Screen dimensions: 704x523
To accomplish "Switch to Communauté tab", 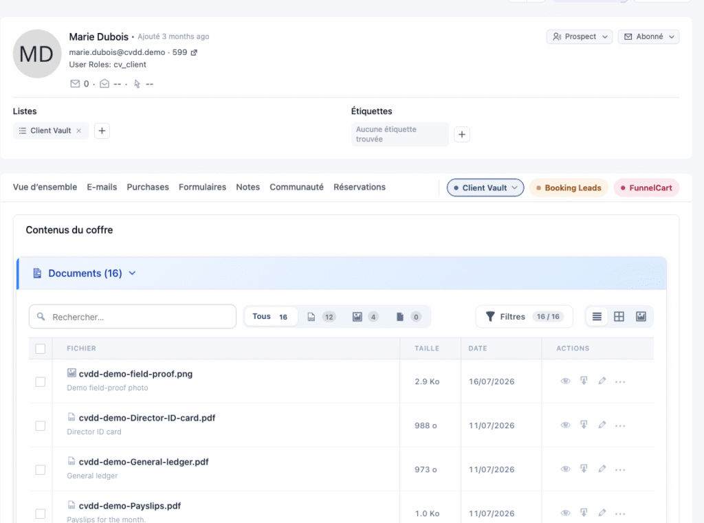I will (x=296, y=187).
